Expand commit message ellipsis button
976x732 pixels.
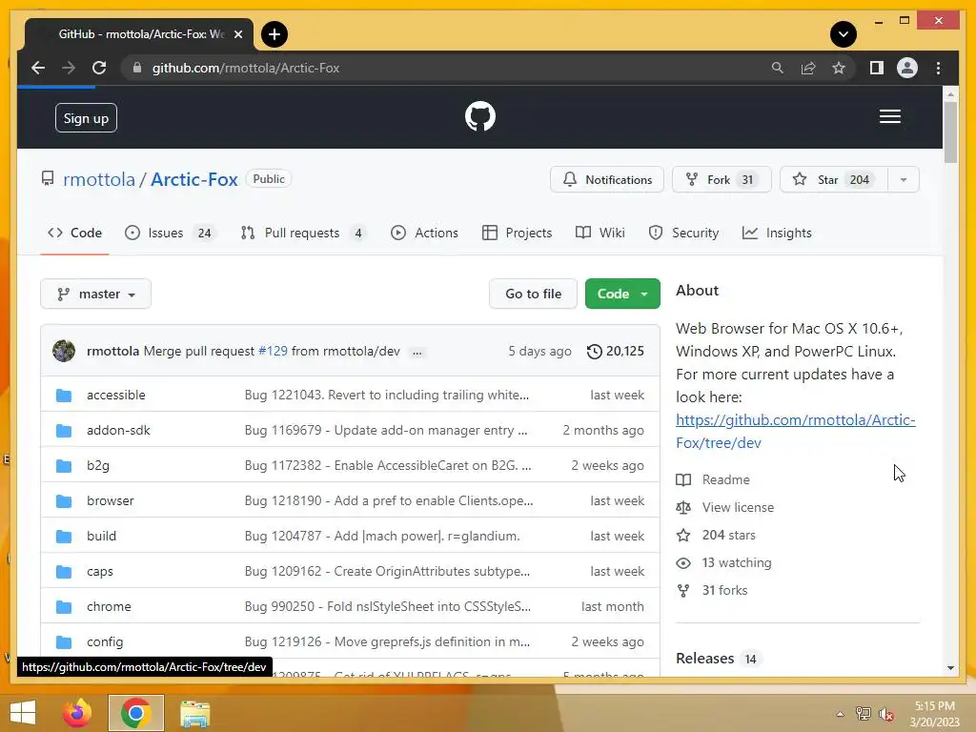pos(417,352)
